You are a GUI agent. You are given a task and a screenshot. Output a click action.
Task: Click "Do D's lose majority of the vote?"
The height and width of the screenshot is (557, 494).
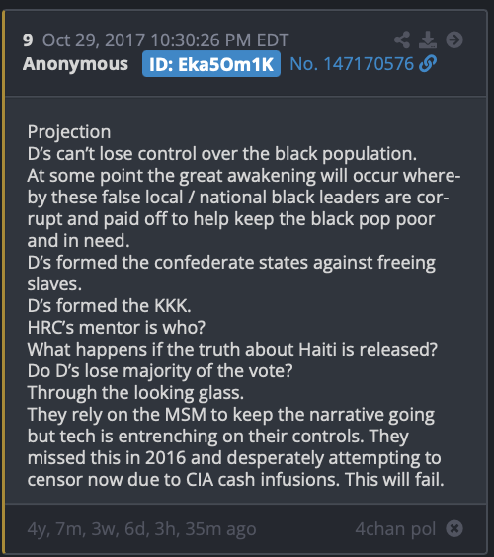[160, 371]
